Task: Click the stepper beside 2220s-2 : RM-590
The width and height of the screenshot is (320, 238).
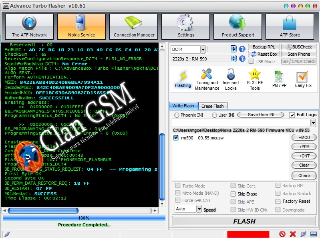Action: point(233,59)
